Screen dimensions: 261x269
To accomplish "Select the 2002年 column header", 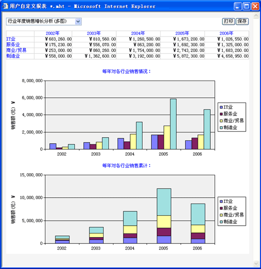I will pyautogui.click(x=53, y=33).
